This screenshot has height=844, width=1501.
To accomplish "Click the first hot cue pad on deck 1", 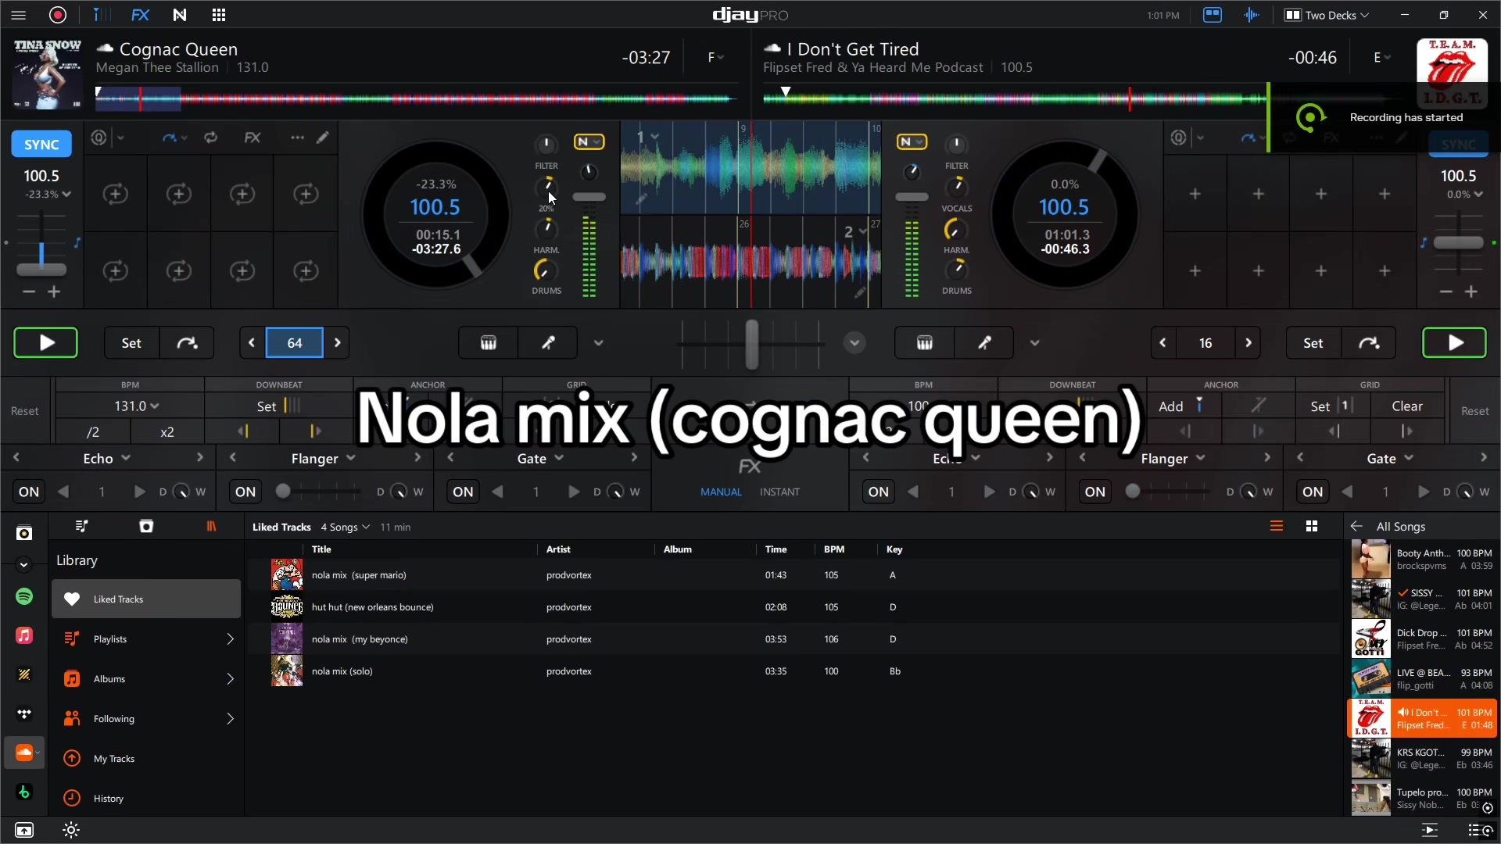I will pyautogui.click(x=116, y=194).
